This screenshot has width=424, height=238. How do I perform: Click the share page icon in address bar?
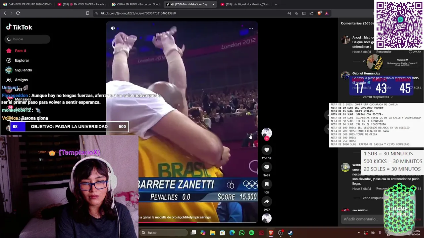311,13
